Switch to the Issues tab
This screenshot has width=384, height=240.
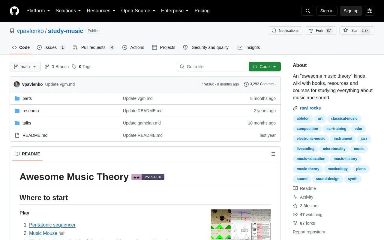click(51, 47)
